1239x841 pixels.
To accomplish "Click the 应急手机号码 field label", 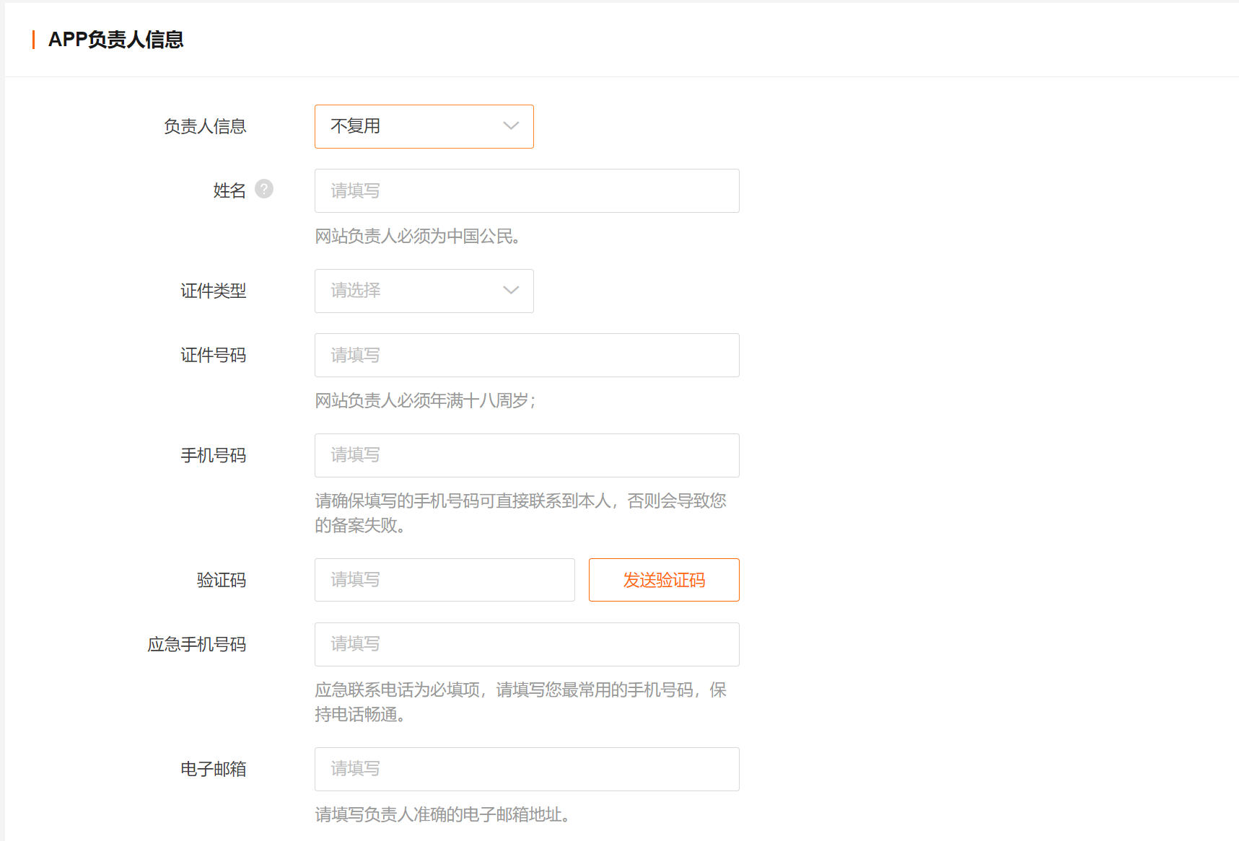I will coord(197,644).
